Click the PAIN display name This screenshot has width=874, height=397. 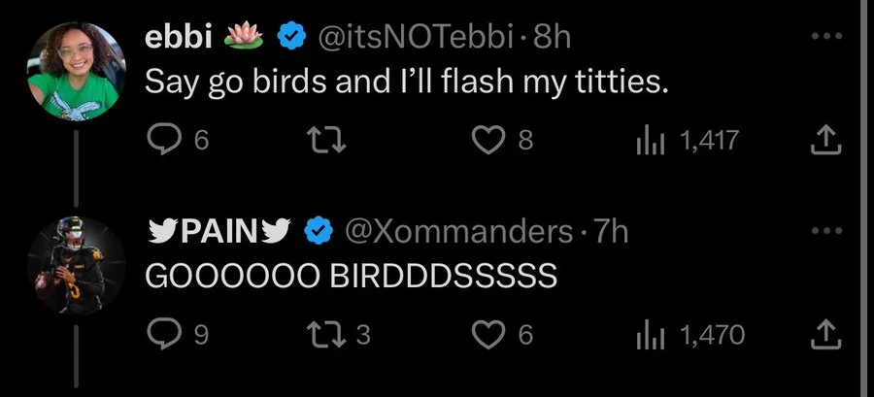coord(219,232)
